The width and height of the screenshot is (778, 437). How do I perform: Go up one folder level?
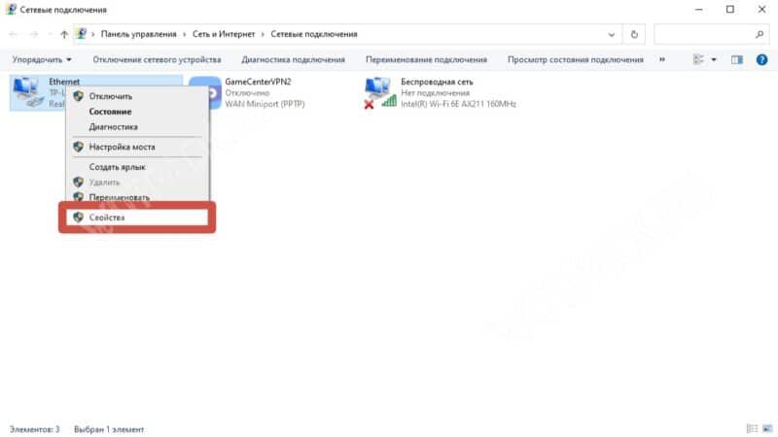click(x=64, y=34)
